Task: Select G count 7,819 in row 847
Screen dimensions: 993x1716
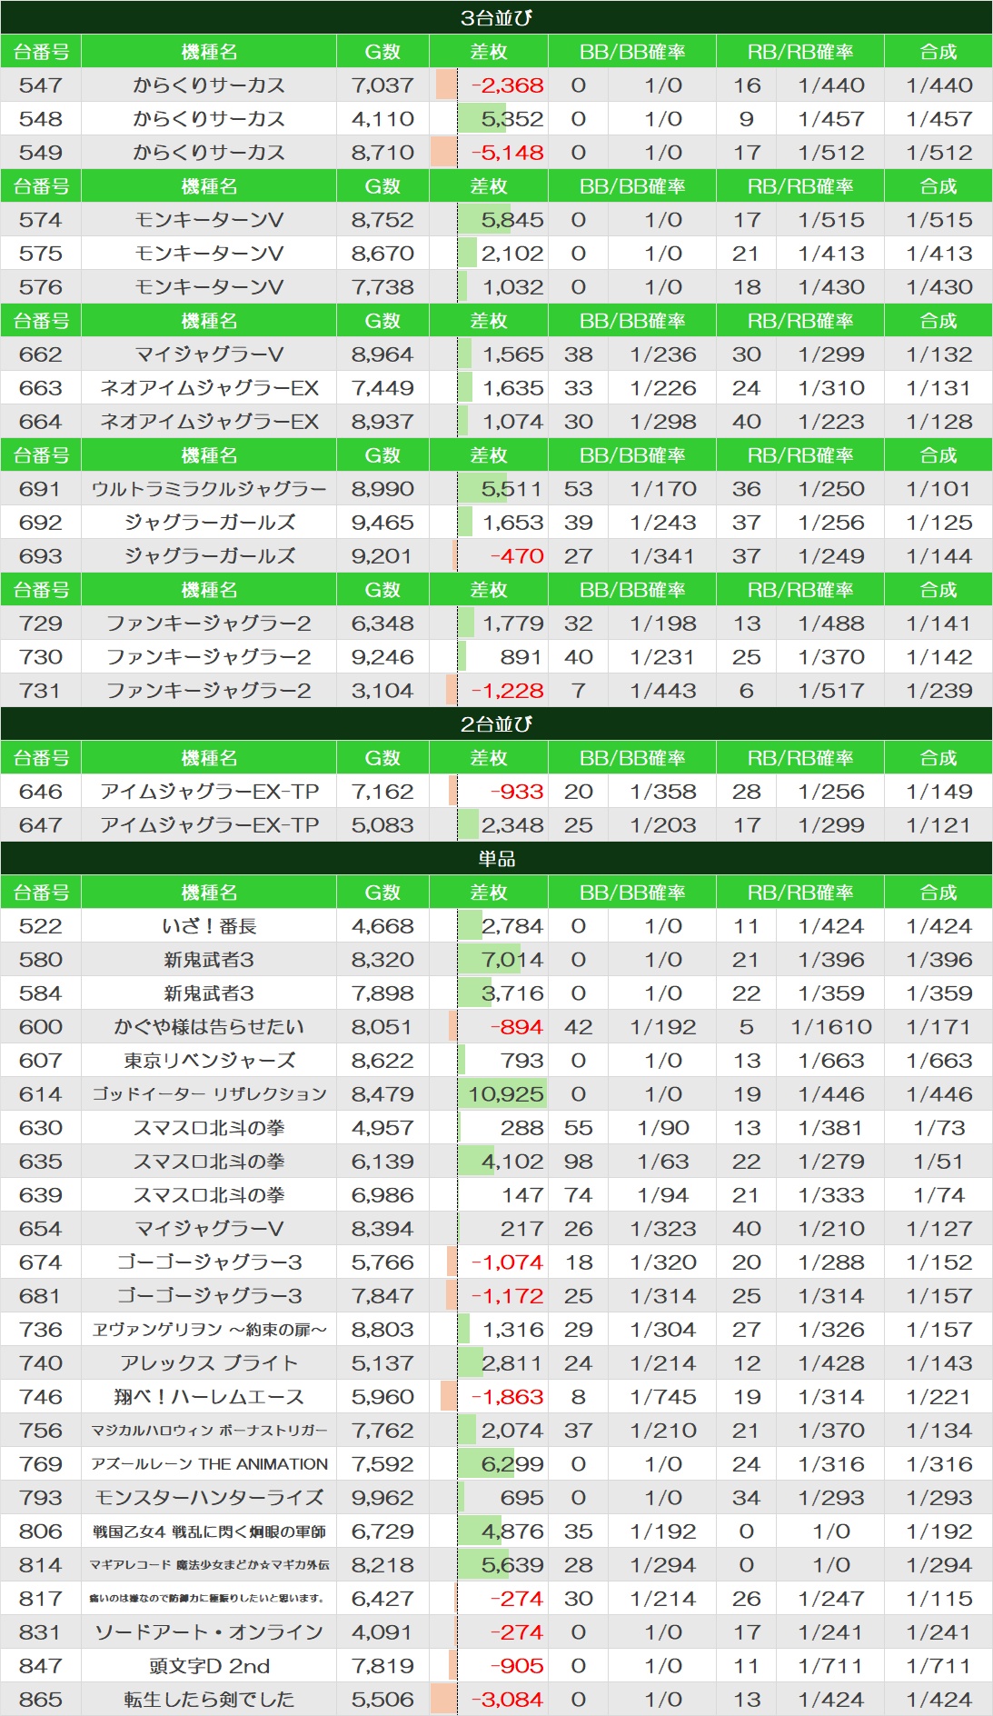Action: click(382, 1666)
